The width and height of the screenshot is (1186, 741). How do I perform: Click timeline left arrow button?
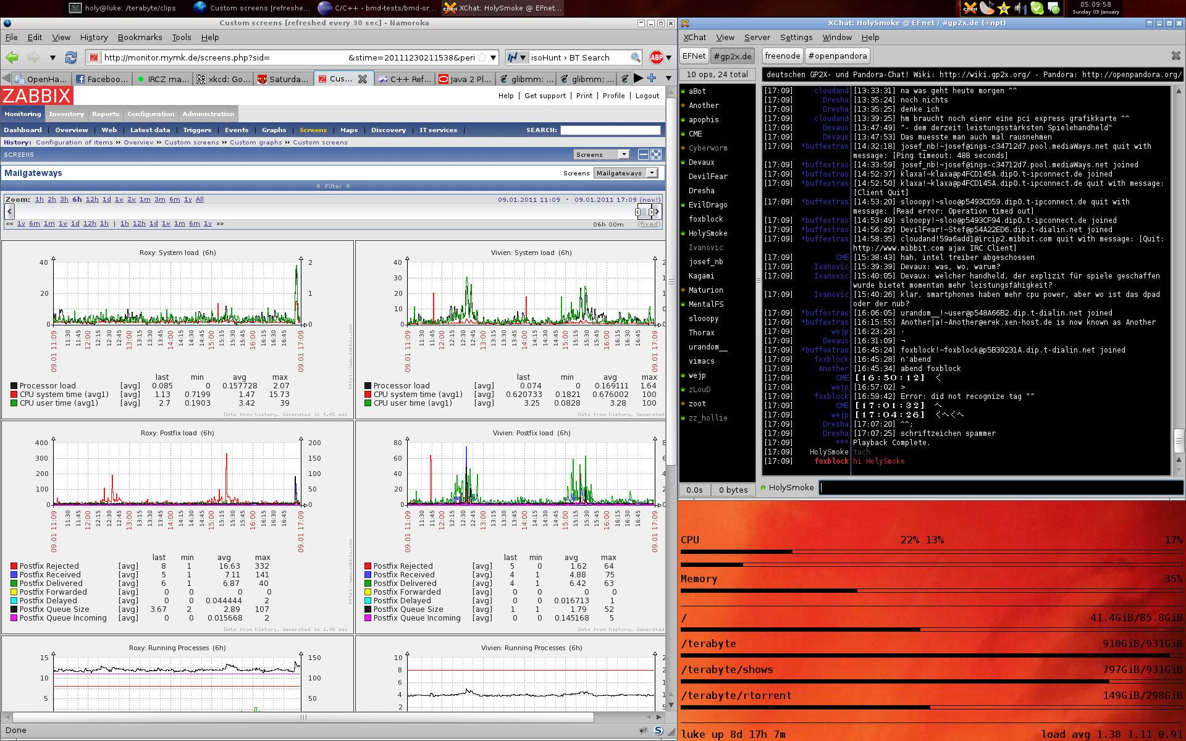[9, 211]
